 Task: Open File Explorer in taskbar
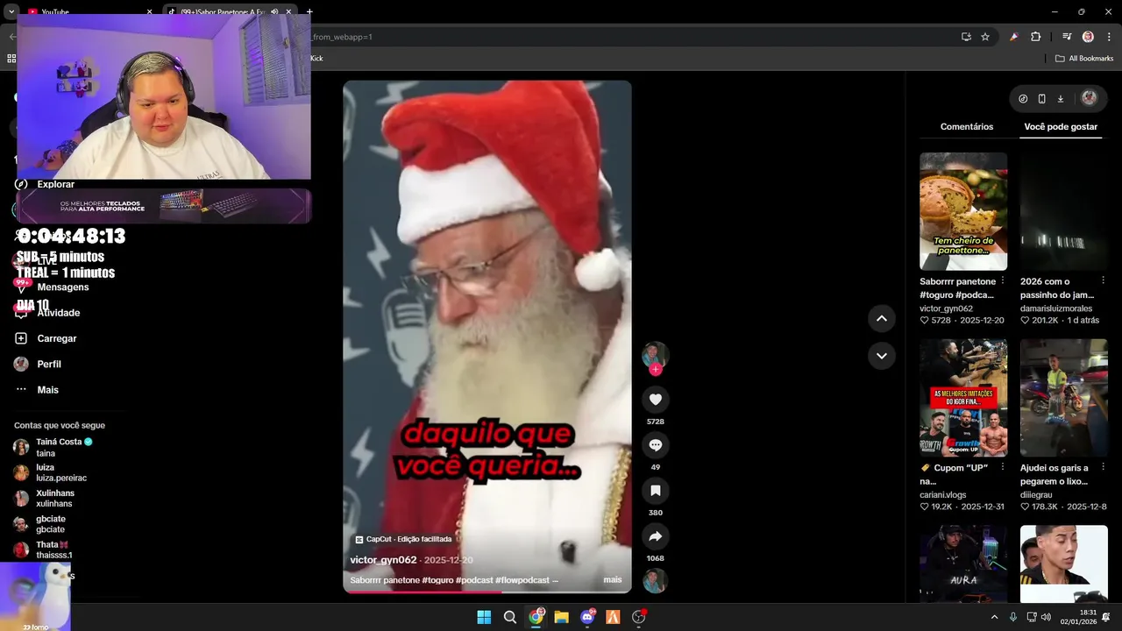click(x=561, y=617)
